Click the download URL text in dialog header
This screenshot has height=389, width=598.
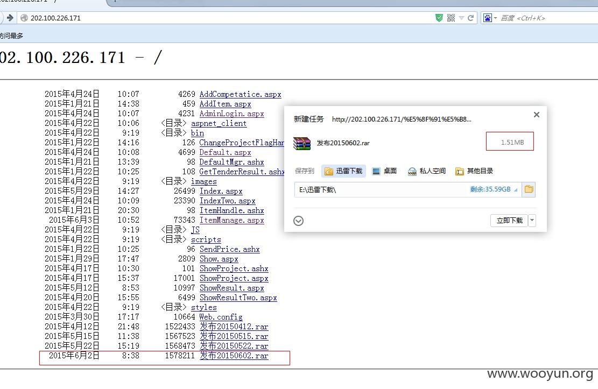[x=402, y=119]
